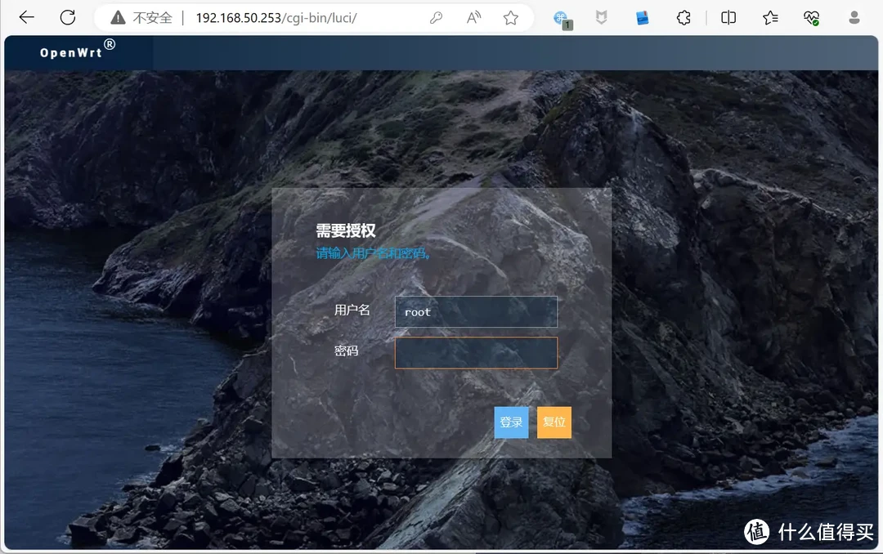Open the browser profile avatar
The height and width of the screenshot is (554, 883).
[x=854, y=17]
